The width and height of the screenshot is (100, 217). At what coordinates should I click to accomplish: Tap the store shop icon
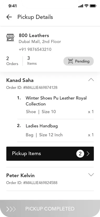[x=10, y=37]
